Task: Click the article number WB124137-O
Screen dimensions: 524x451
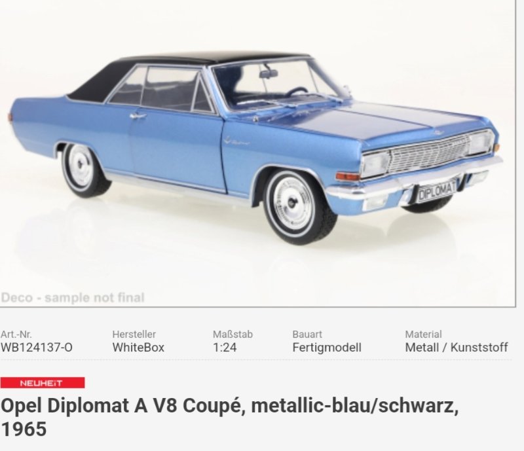Action: tap(36, 348)
